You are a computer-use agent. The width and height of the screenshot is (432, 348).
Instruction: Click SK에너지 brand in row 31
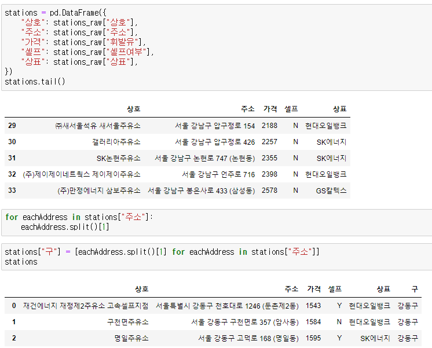pos(331,159)
